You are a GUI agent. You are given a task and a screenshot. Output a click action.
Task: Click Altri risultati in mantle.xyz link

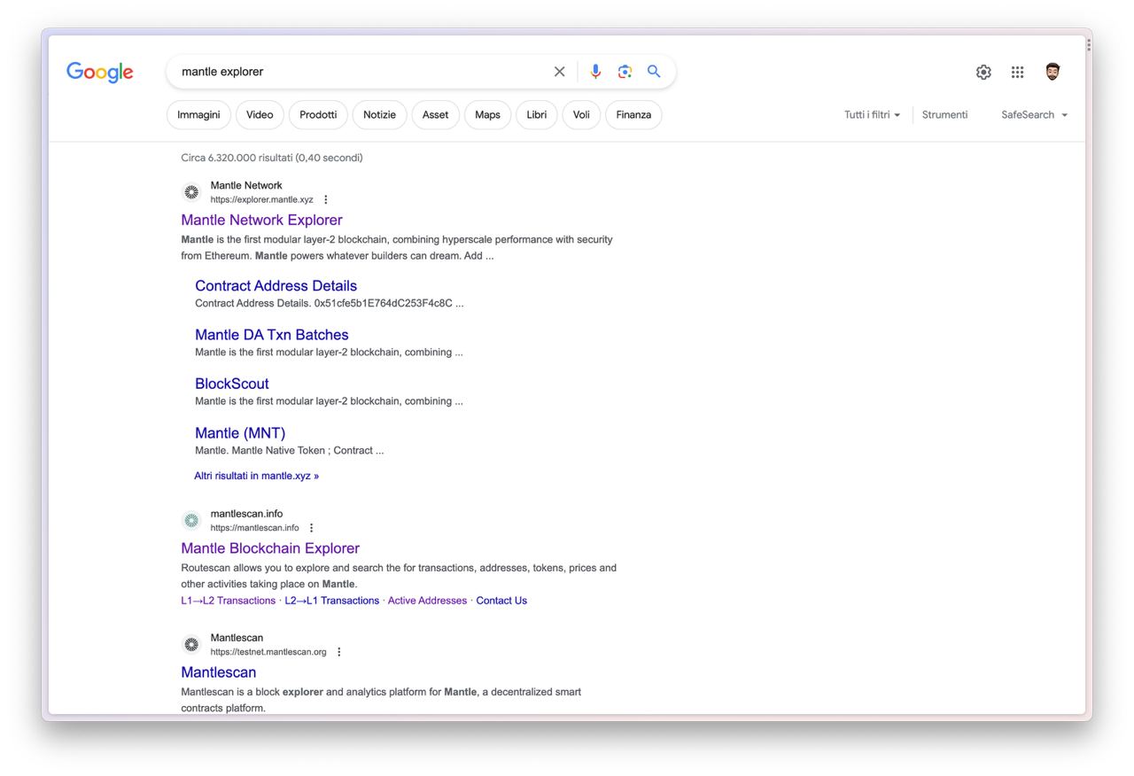256,476
